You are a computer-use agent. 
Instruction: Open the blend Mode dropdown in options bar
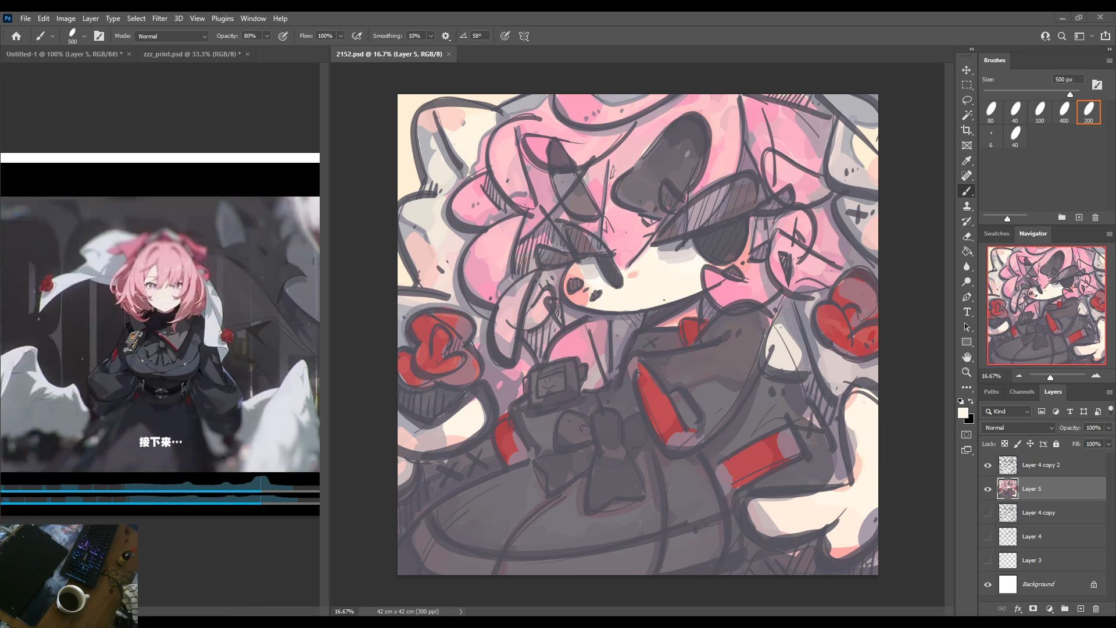(x=172, y=36)
